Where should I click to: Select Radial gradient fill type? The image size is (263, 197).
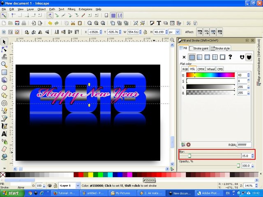point(207,57)
